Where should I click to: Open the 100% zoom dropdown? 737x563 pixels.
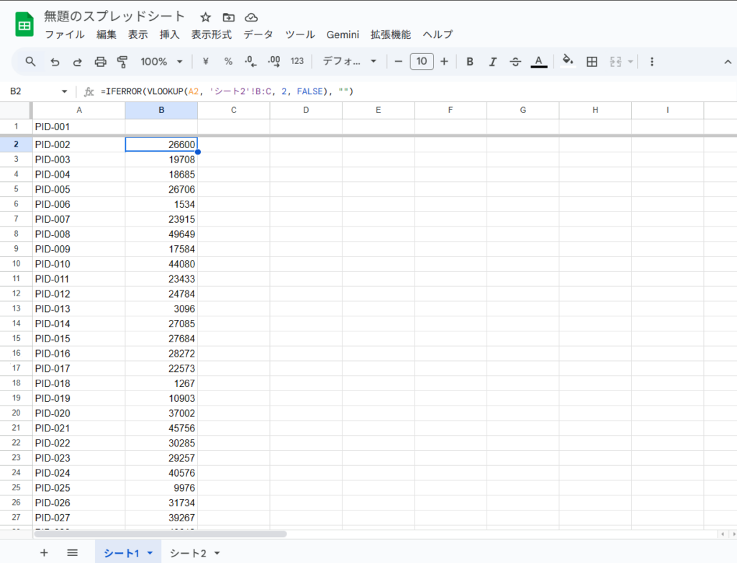(x=161, y=62)
